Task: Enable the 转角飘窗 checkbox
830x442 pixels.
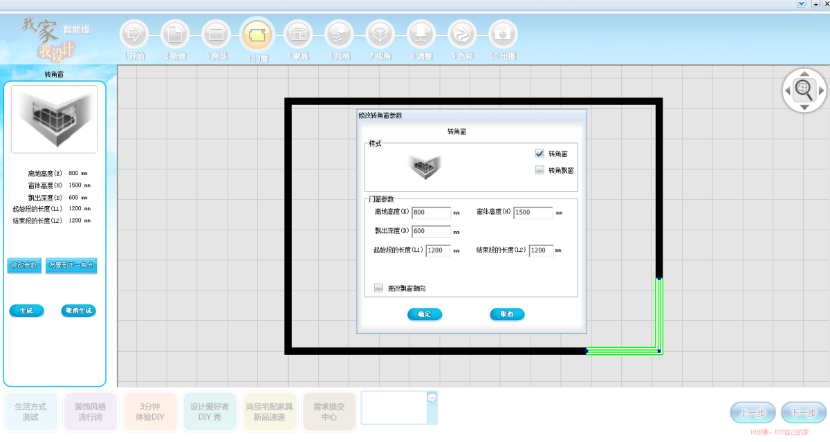Action: click(539, 170)
